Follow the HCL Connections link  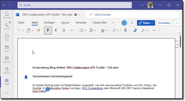point(92,88)
